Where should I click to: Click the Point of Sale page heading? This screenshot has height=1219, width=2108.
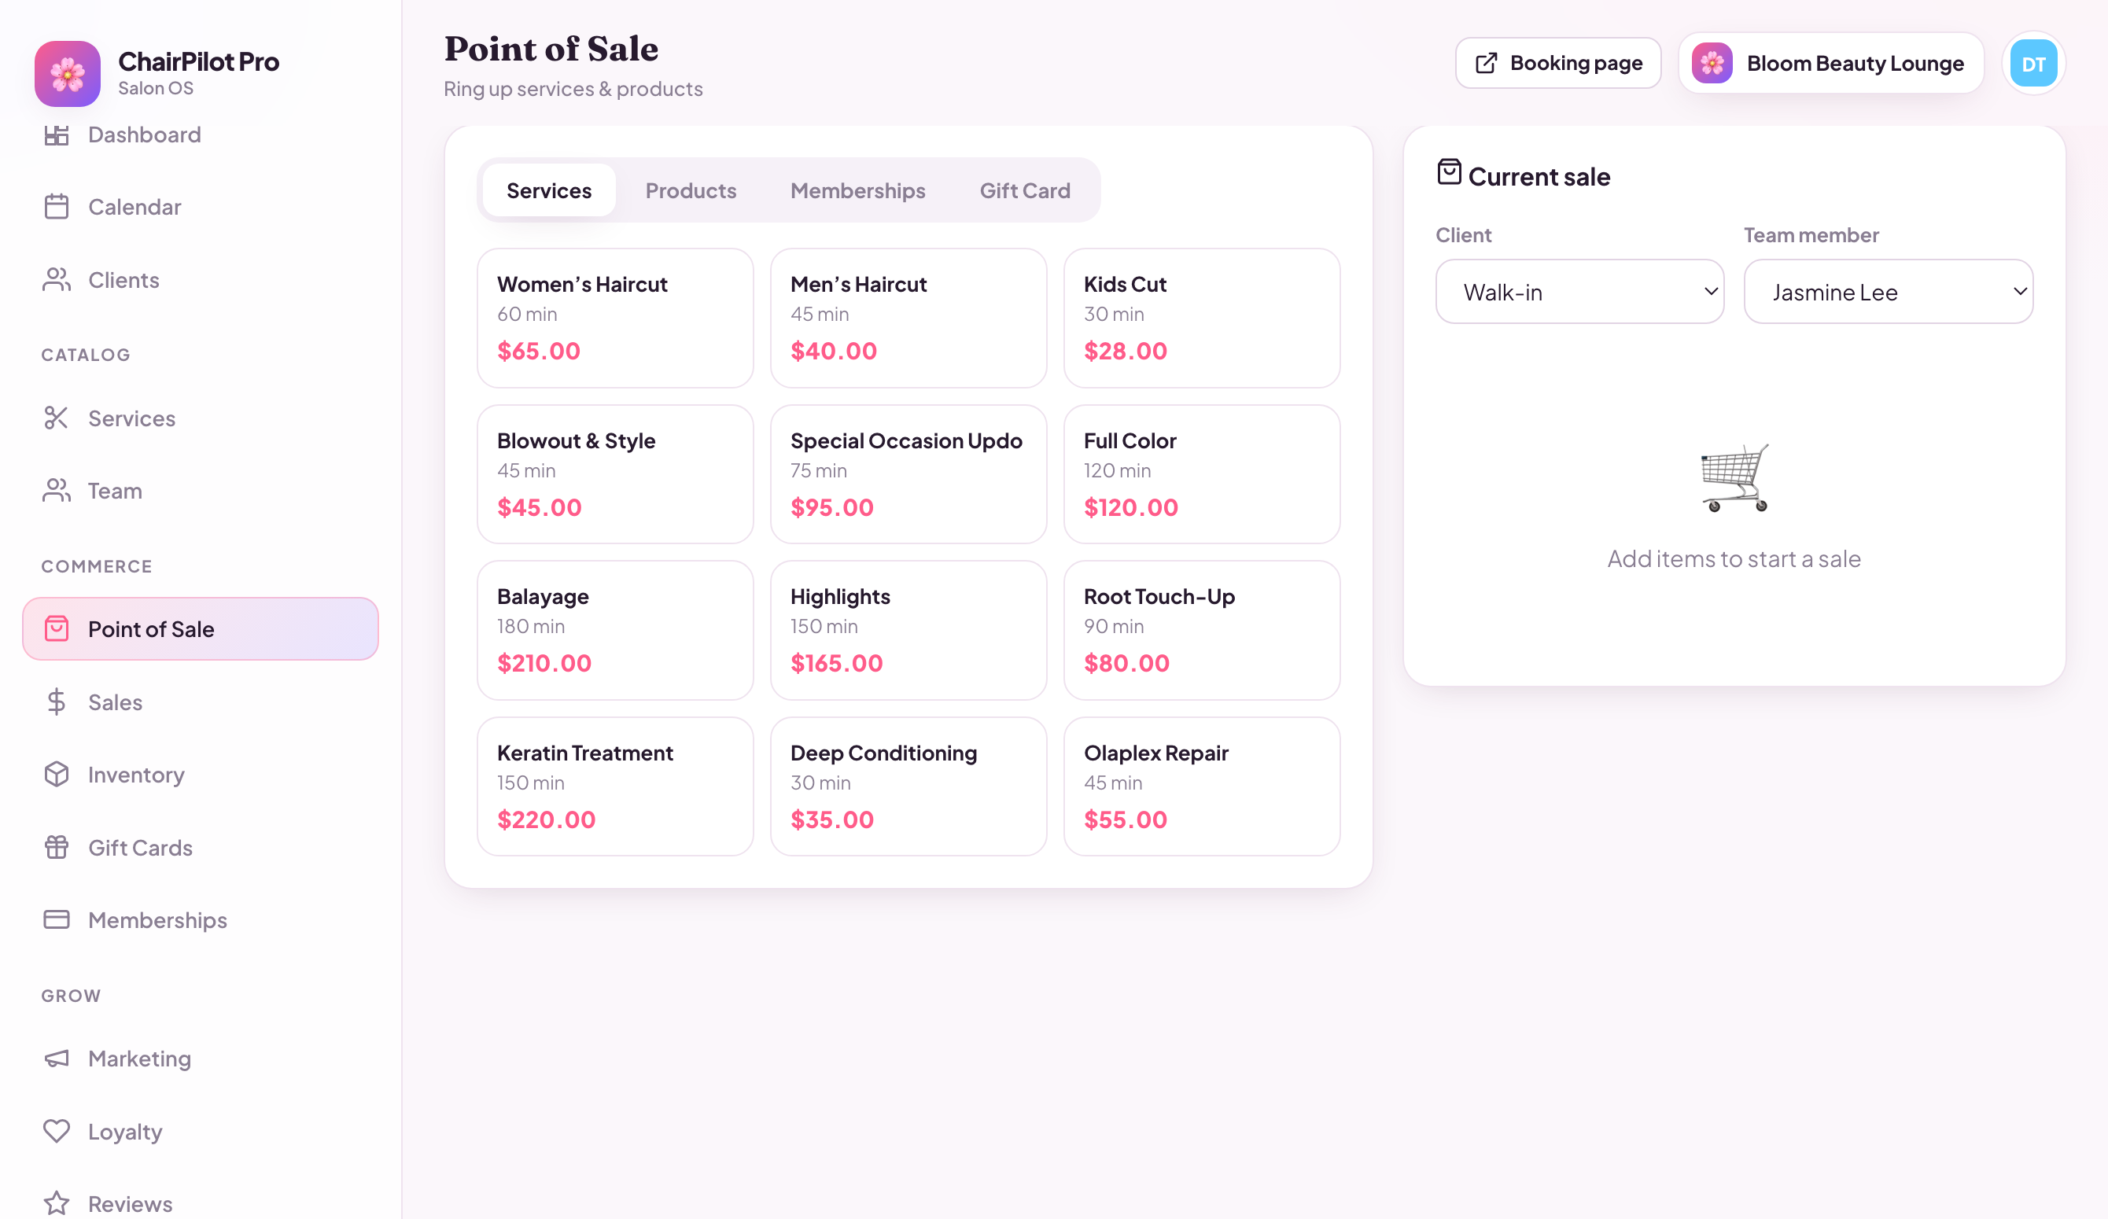[551, 49]
